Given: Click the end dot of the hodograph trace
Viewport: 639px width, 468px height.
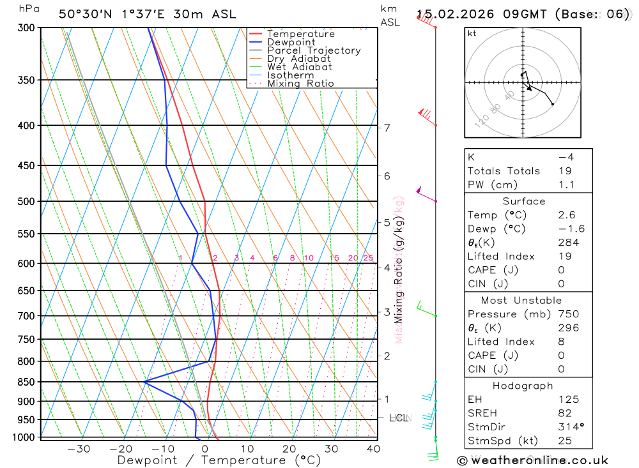Looking at the screenshot, I should [x=553, y=104].
